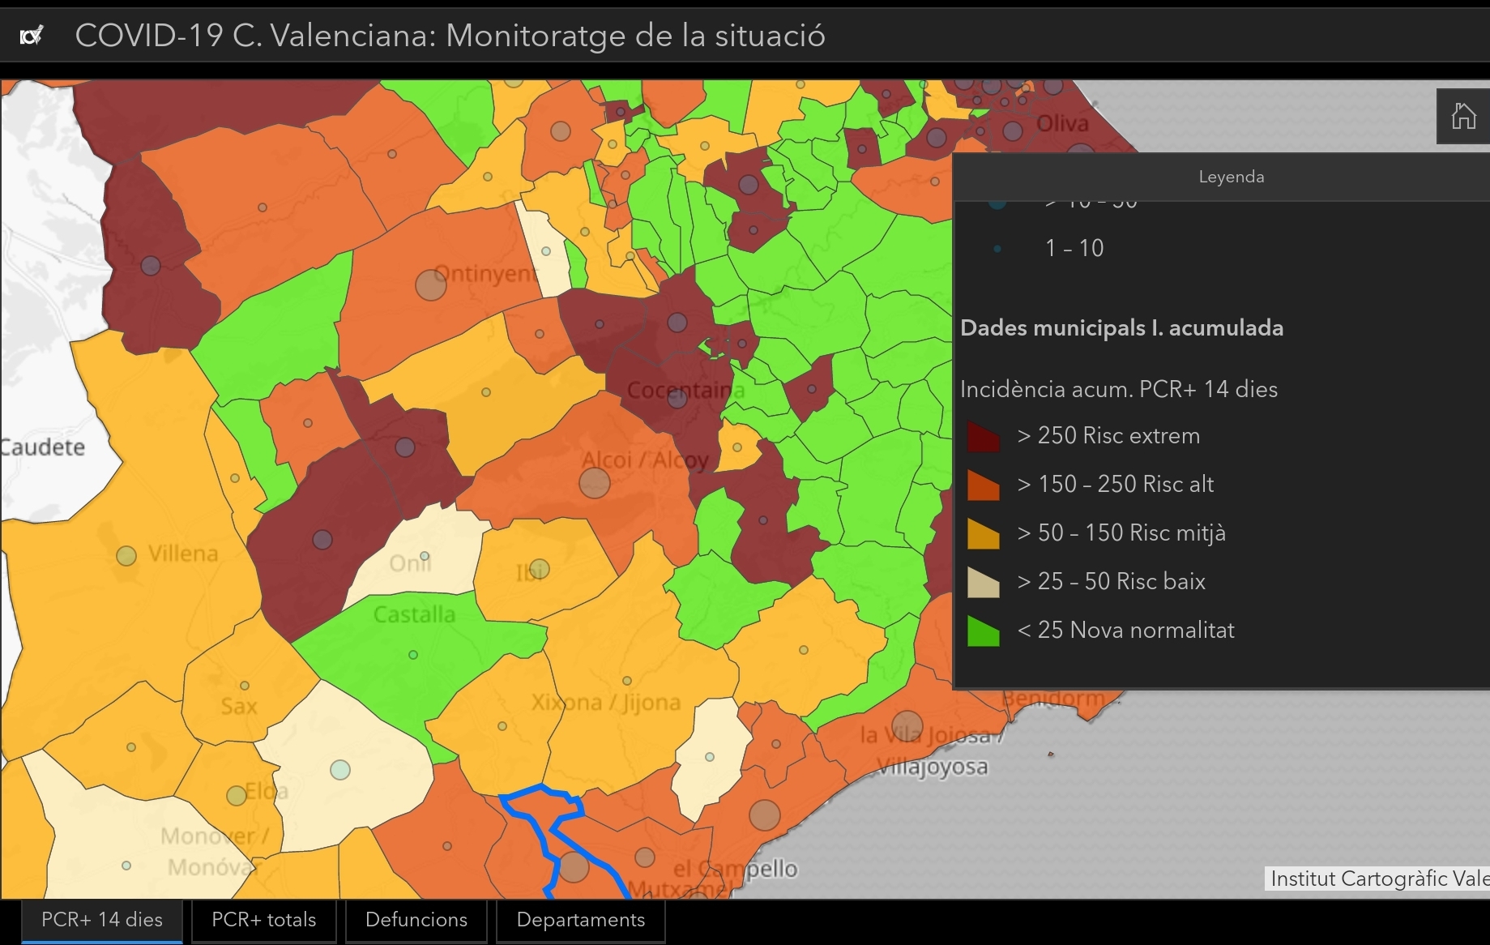Click the case circle on Alcoi / Alcoy
Screen dimensions: 1490x945
pos(595,483)
